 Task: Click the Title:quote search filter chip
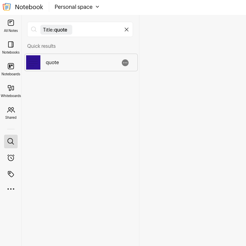tap(56, 30)
